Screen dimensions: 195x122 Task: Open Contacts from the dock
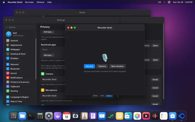(x=84, y=116)
